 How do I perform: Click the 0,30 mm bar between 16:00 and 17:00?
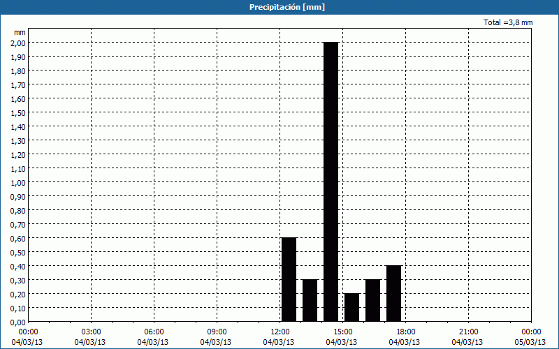372,301
